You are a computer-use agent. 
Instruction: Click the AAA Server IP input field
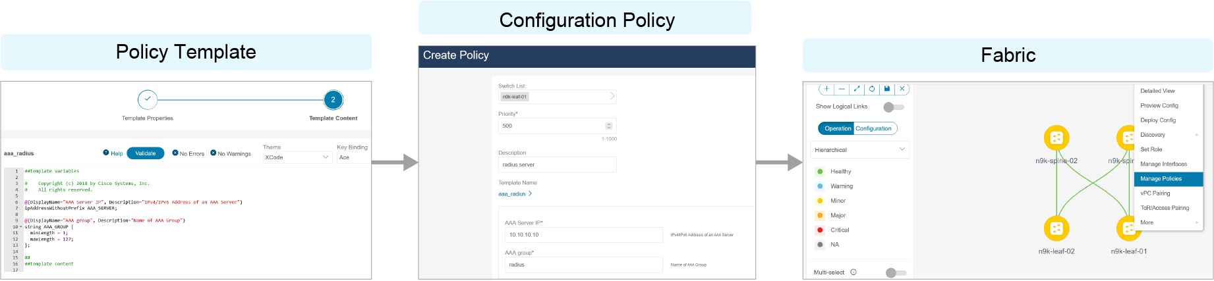pos(584,235)
